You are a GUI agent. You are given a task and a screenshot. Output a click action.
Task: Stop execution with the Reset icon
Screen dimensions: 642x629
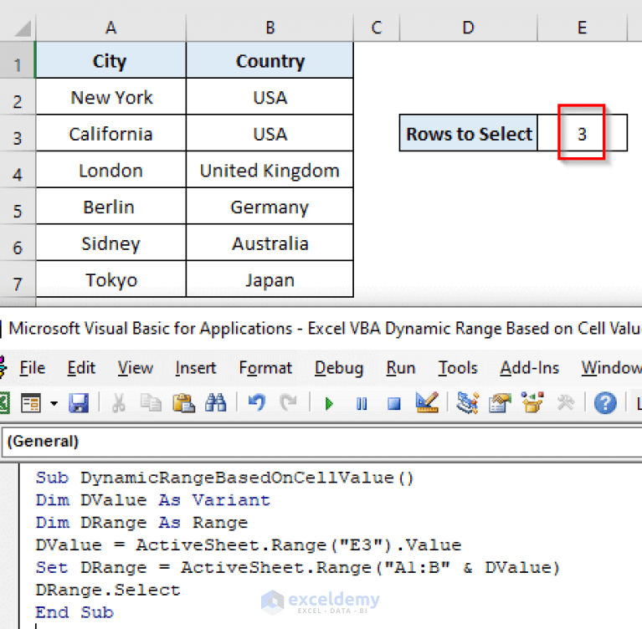(x=394, y=404)
